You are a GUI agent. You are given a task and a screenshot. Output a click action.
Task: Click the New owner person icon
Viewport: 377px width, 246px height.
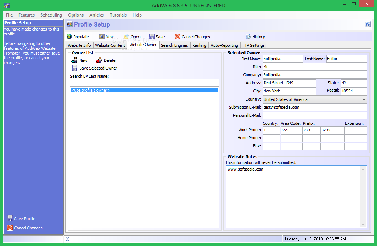[74, 60]
